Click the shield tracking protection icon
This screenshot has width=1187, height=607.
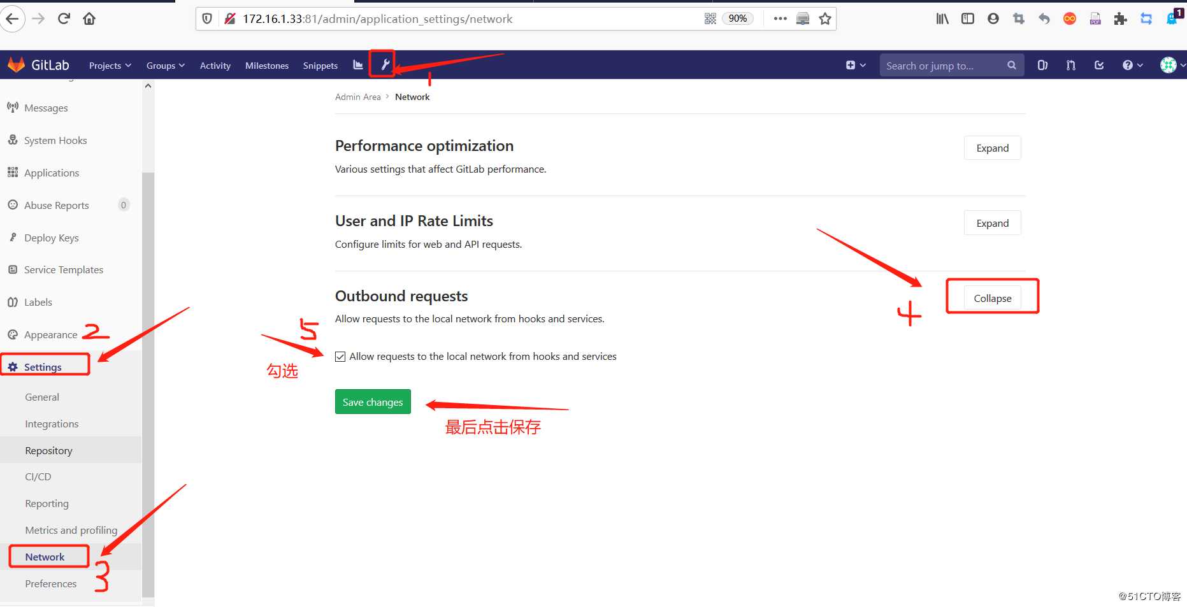tap(207, 18)
